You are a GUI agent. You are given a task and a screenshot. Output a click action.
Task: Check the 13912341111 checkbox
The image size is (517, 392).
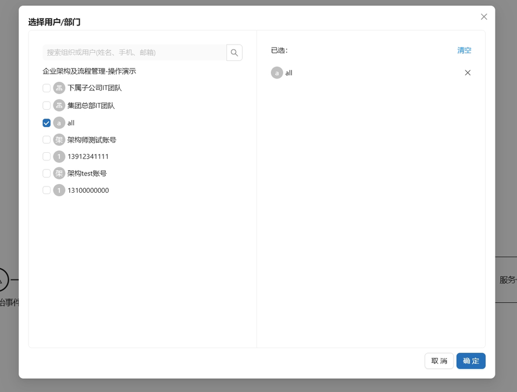point(47,156)
